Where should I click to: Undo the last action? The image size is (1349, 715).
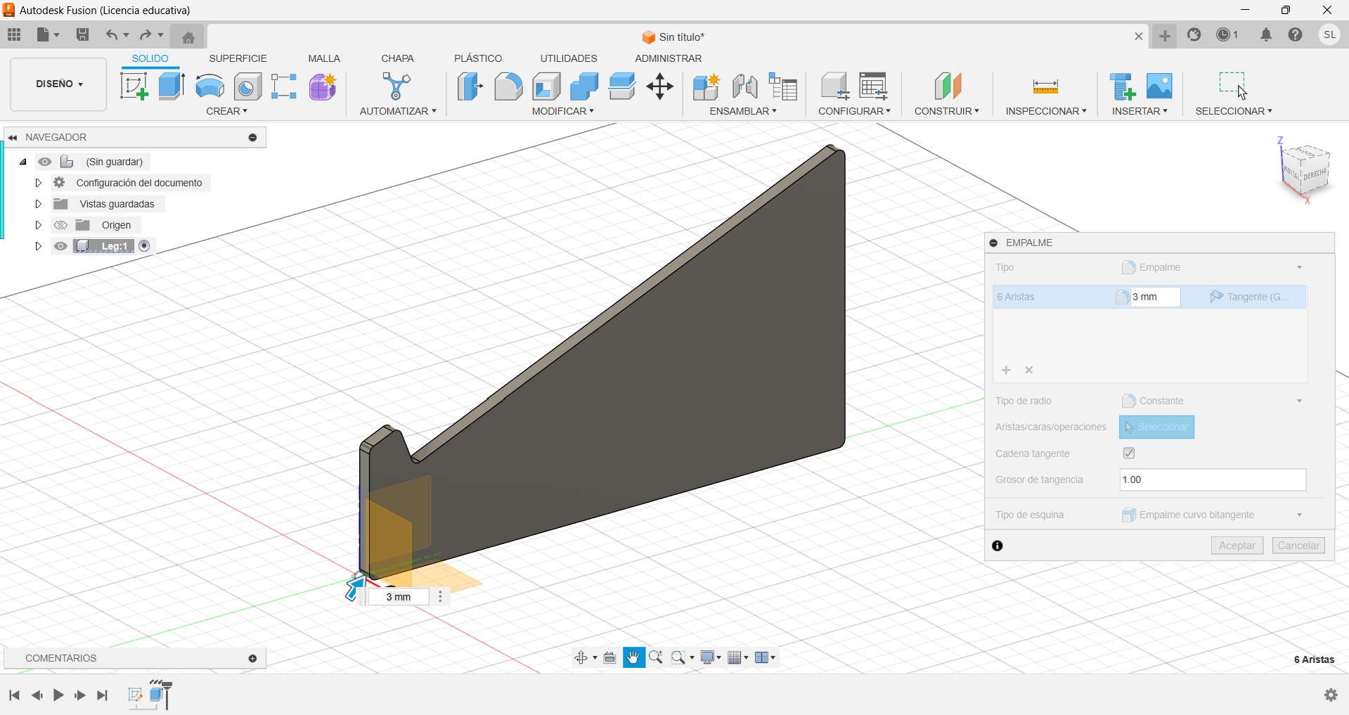[x=111, y=34]
